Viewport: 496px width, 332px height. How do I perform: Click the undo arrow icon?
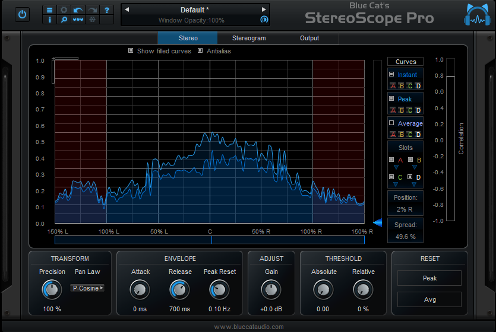(x=78, y=10)
